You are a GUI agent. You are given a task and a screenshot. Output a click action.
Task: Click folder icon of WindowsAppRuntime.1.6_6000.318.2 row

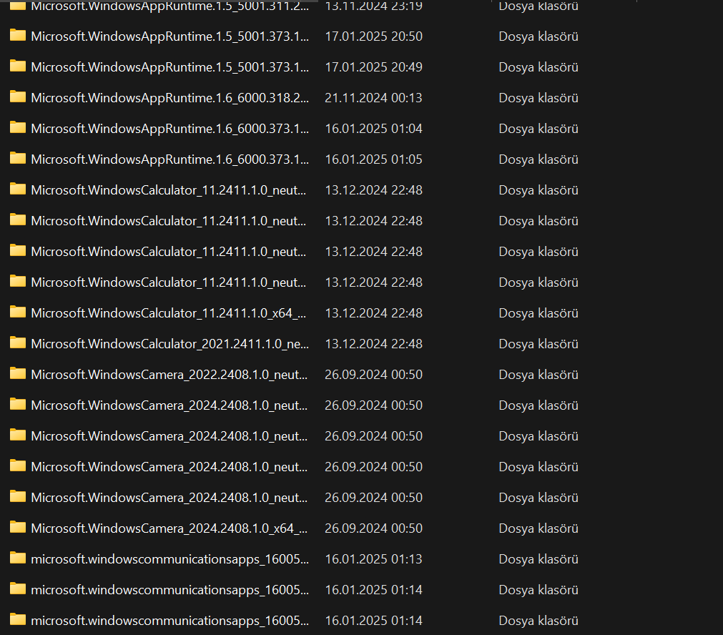tap(18, 97)
